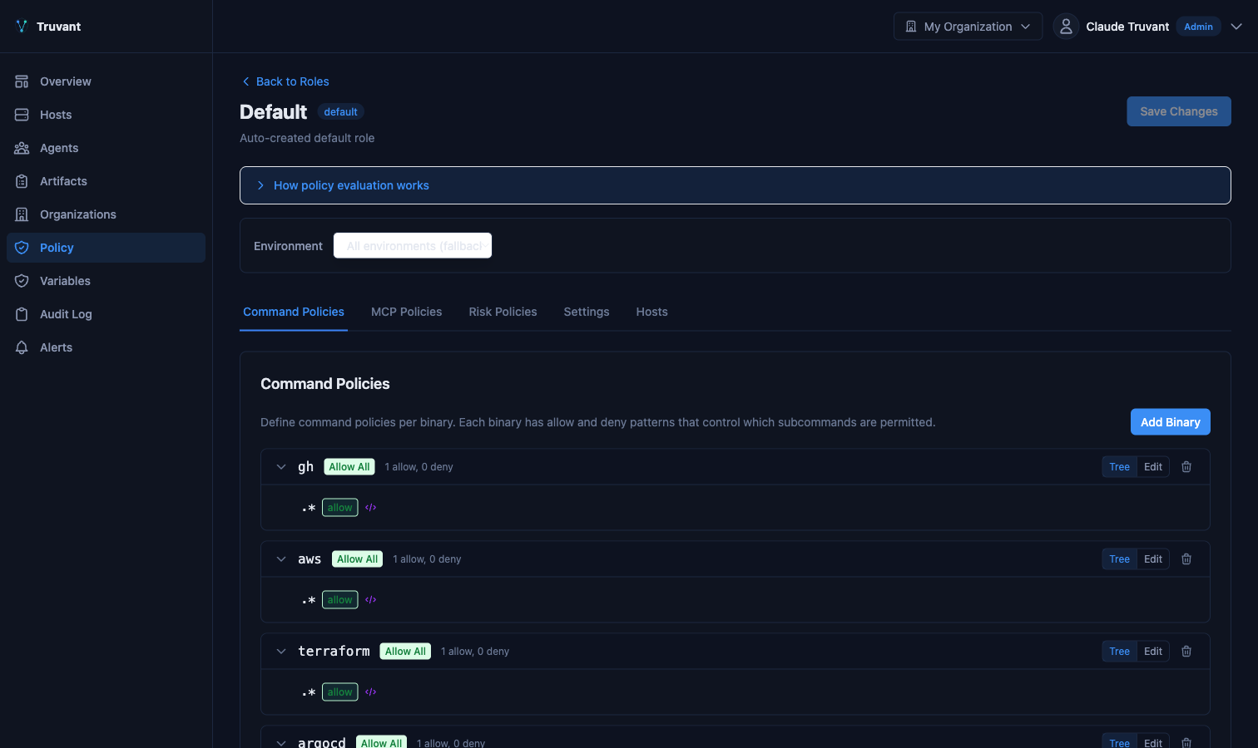This screenshot has height=748, width=1258.
Task: Click the allow tag under terraform
Action: point(339,692)
